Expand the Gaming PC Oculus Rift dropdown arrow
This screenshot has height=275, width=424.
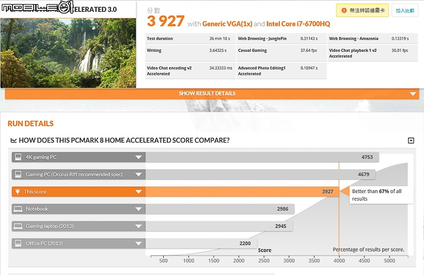point(138,174)
